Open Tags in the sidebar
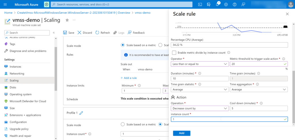This screenshot has height=140, width=295. tap(12, 44)
